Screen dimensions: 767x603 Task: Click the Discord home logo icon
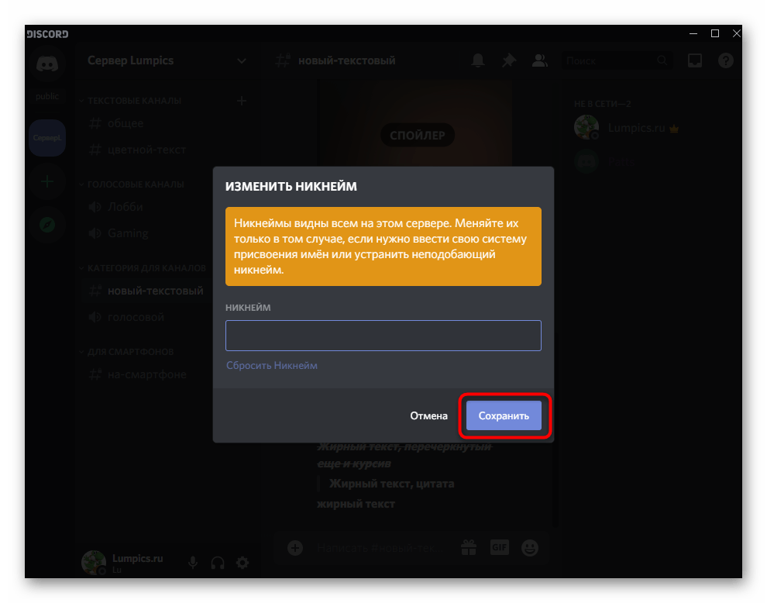pyautogui.click(x=47, y=66)
